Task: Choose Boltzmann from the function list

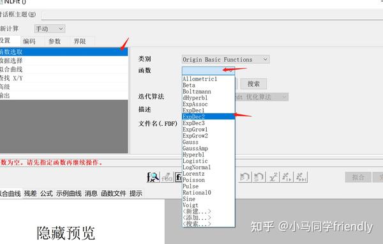Action: (x=208, y=91)
